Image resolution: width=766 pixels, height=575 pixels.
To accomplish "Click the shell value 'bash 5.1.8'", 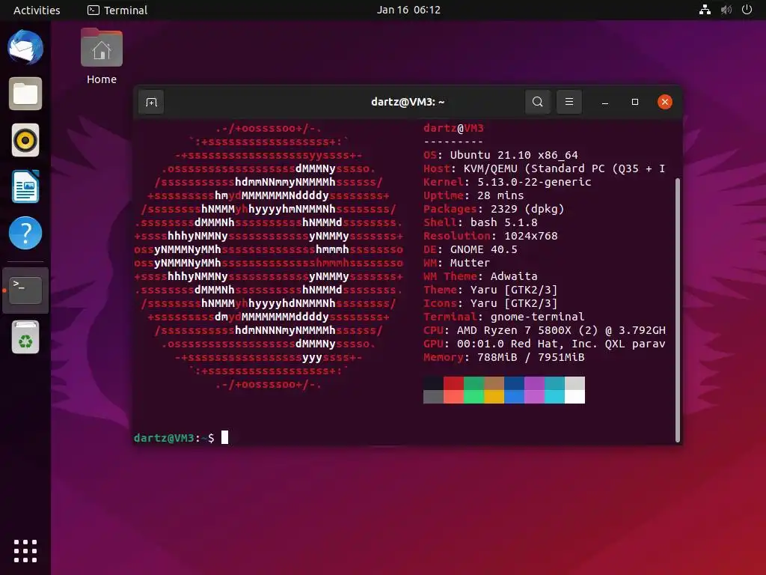I will pyautogui.click(x=503, y=222).
